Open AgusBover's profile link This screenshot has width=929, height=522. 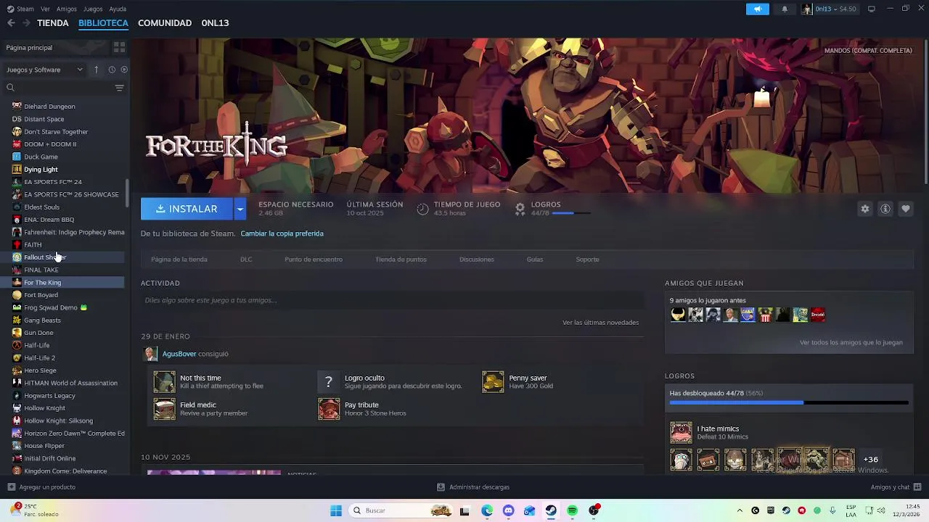(179, 354)
